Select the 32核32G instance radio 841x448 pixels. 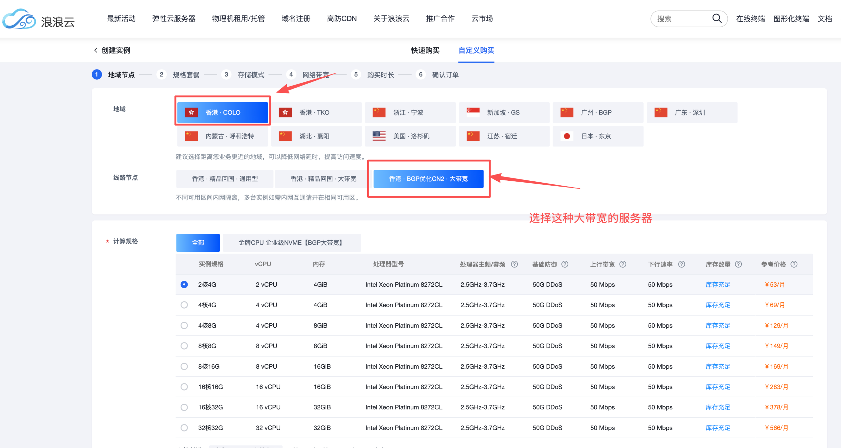click(184, 428)
